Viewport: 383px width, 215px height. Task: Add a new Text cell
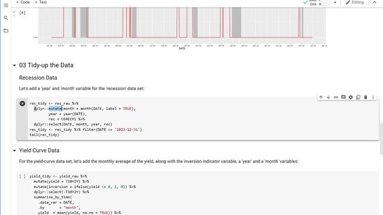pos(41,2)
